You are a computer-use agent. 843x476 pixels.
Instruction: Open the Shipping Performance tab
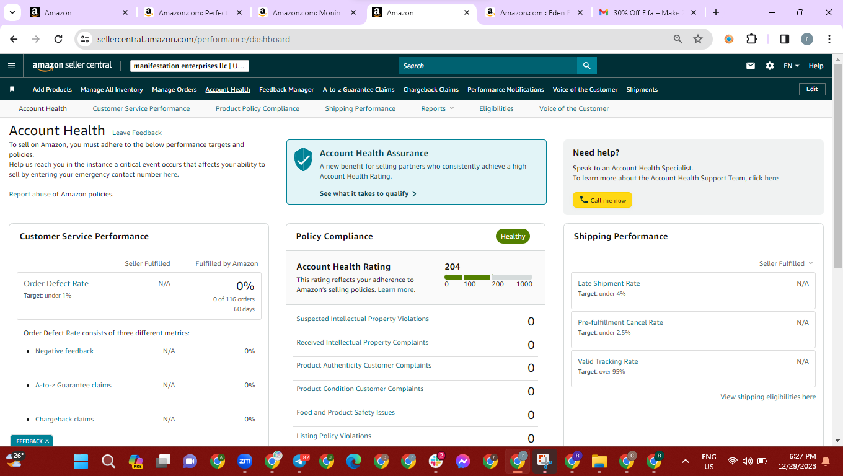(x=360, y=108)
